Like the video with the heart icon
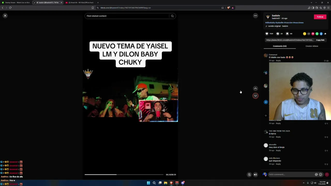 (x=267, y=34)
